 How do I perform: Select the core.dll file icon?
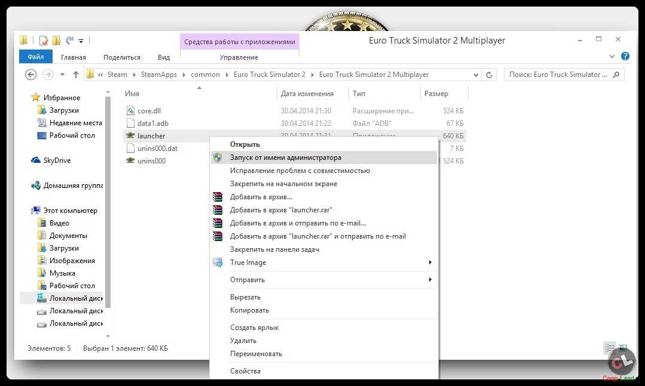click(130, 110)
